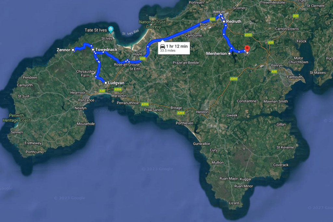The image size is (333, 222).
Task: Click the car icon in route info box
Action: (x=162, y=46)
